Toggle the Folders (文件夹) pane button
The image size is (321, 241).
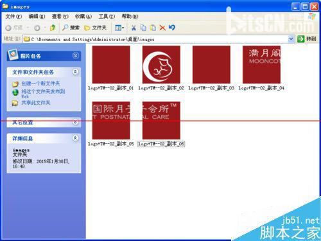(x=95, y=28)
